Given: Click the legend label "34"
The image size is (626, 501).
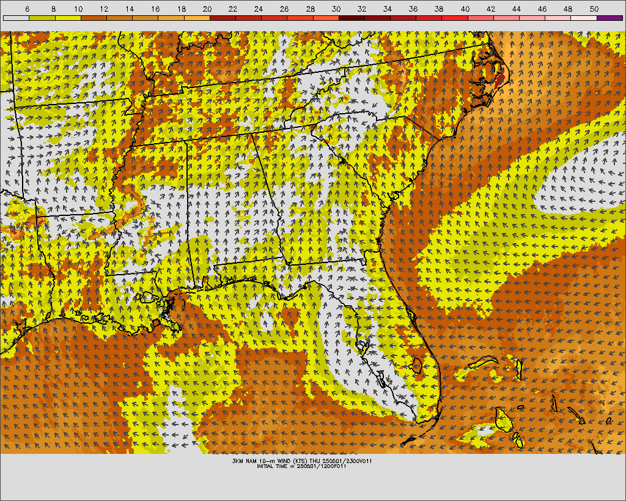Looking at the screenshot, I should point(388,9).
